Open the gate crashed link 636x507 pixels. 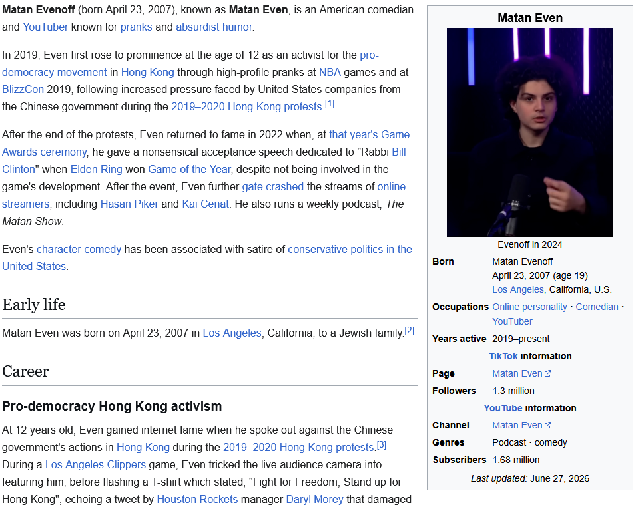272,186
